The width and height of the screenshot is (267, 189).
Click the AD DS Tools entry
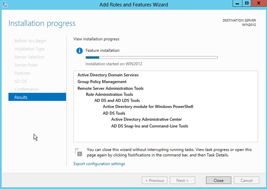click(x=114, y=113)
